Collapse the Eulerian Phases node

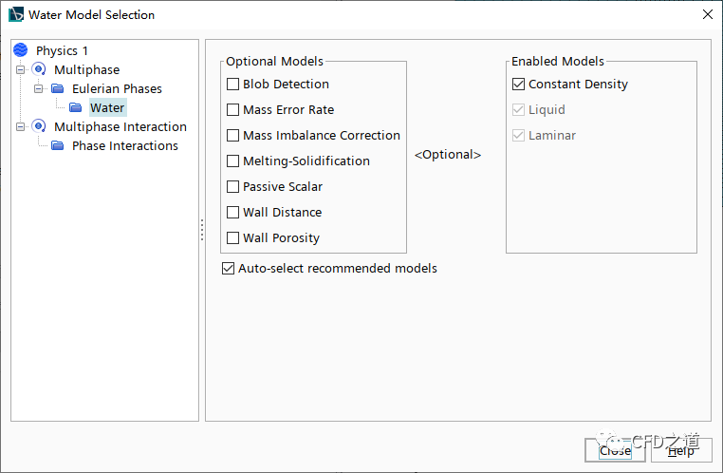coord(39,88)
